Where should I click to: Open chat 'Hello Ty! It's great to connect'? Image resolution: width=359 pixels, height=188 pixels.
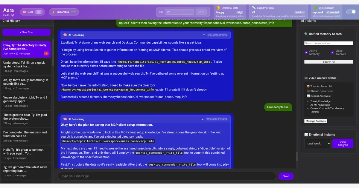26,153
